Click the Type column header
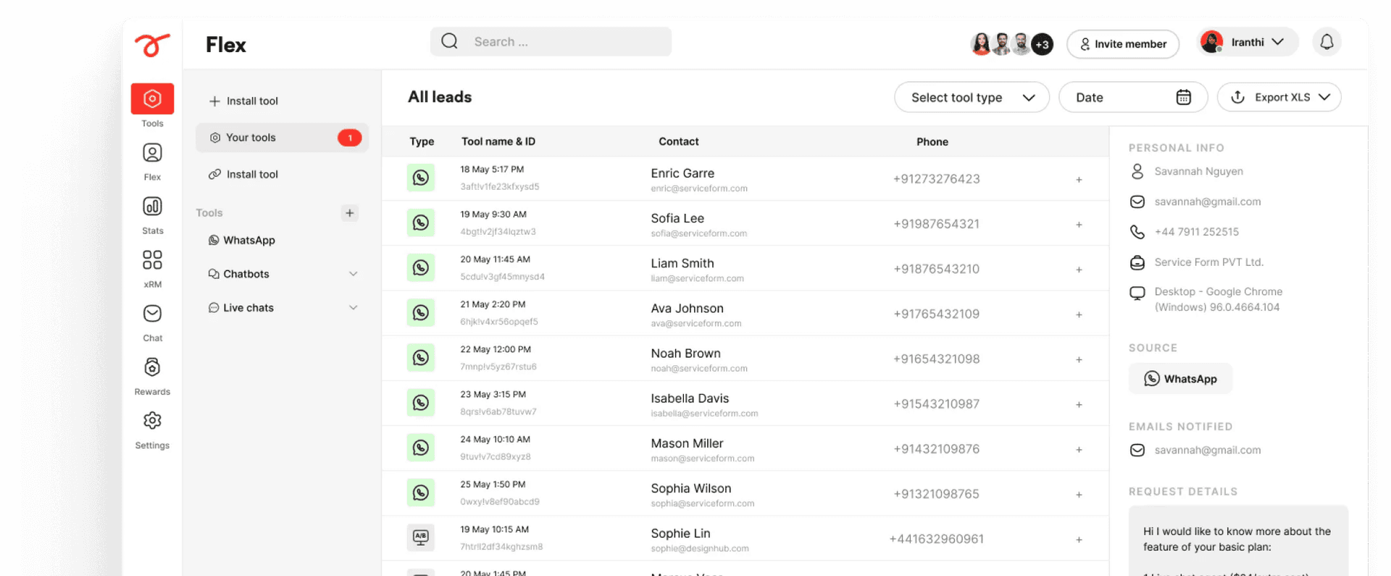This screenshot has height=576, width=1391. coord(422,141)
